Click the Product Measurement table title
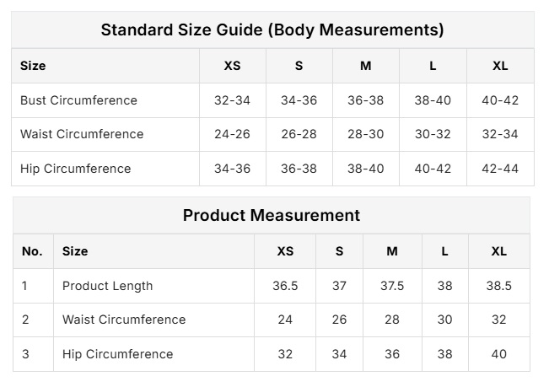This screenshot has height=387, width=549. (x=272, y=215)
